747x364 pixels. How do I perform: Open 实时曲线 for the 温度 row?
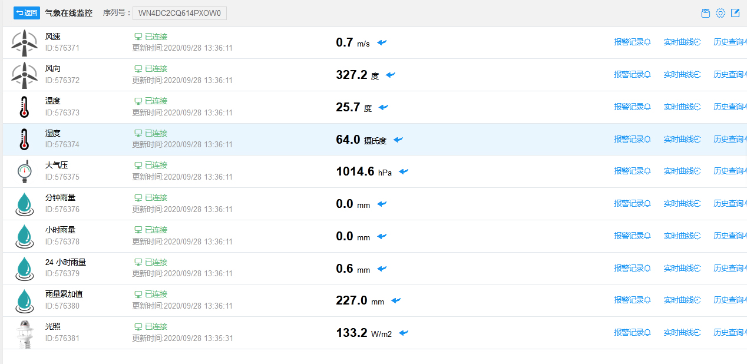pyautogui.click(x=682, y=107)
